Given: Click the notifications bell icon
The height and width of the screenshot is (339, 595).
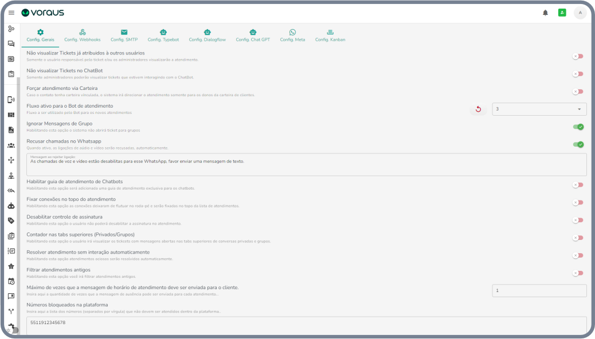Looking at the screenshot, I should [x=545, y=13].
